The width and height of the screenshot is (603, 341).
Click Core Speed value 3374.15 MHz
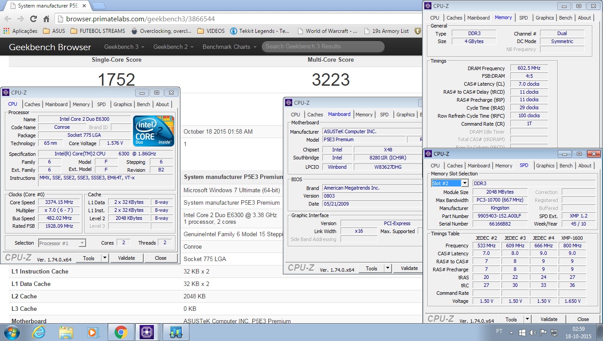59,202
